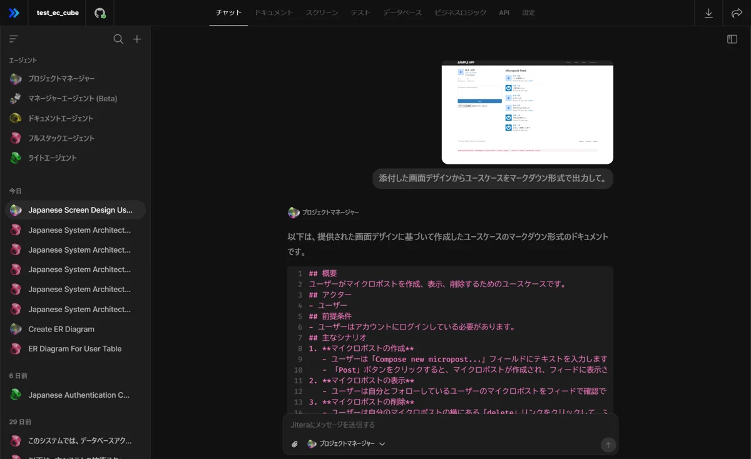Focus the Jiteraにメッセージを送信する input field
This screenshot has width=751, height=459.
451,425
